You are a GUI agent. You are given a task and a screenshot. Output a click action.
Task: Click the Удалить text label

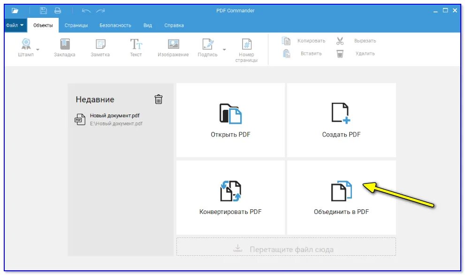tap(365, 53)
